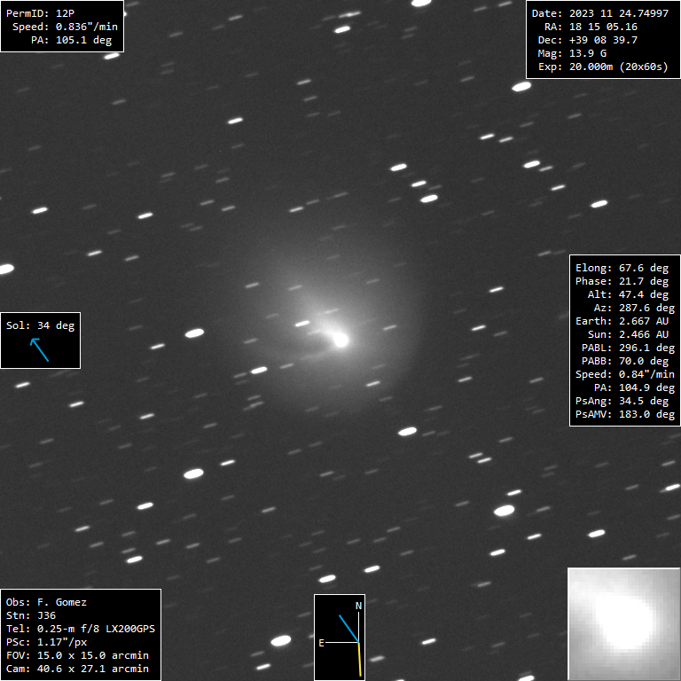Click the 'PA: 104.9 deg' line
The image size is (681, 681).
click(x=634, y=387)
